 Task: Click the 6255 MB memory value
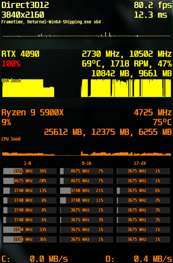[x=155, y=132]
